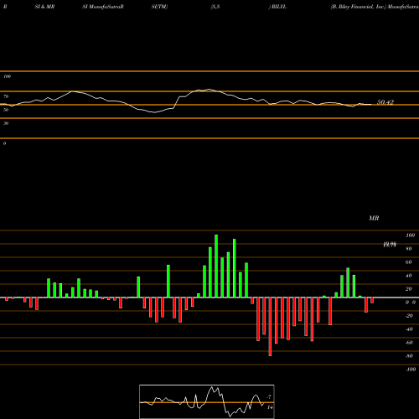
Task: Open the mini overview chart thumbnail at bottom
Action: [207, 401]
